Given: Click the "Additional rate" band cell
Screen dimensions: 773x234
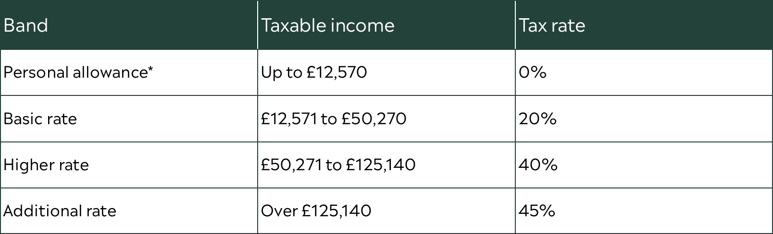Looking at the screenshot, I should (x=60, y=211).
